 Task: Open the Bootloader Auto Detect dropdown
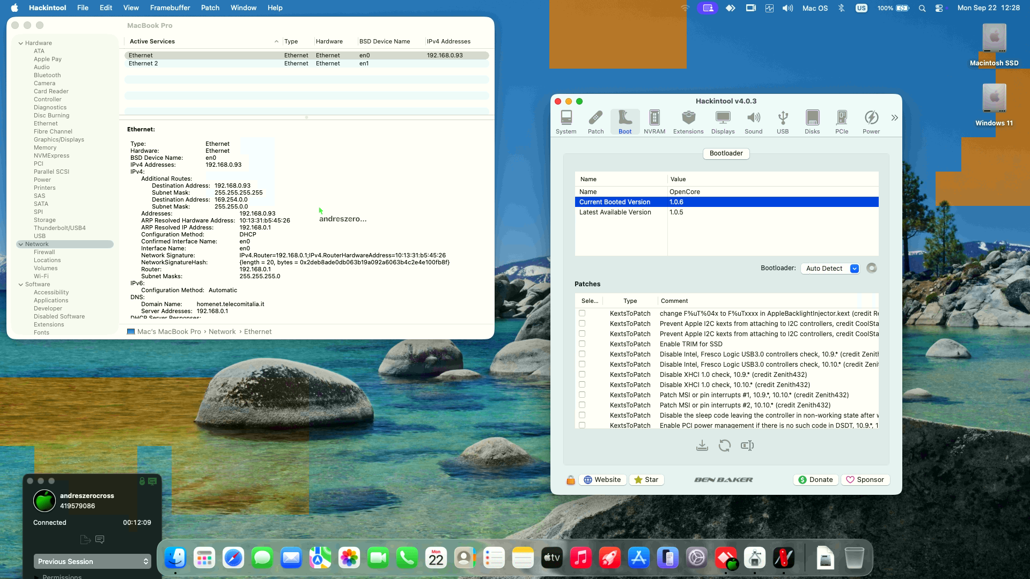pyautogui.click(x=830, y=269)
